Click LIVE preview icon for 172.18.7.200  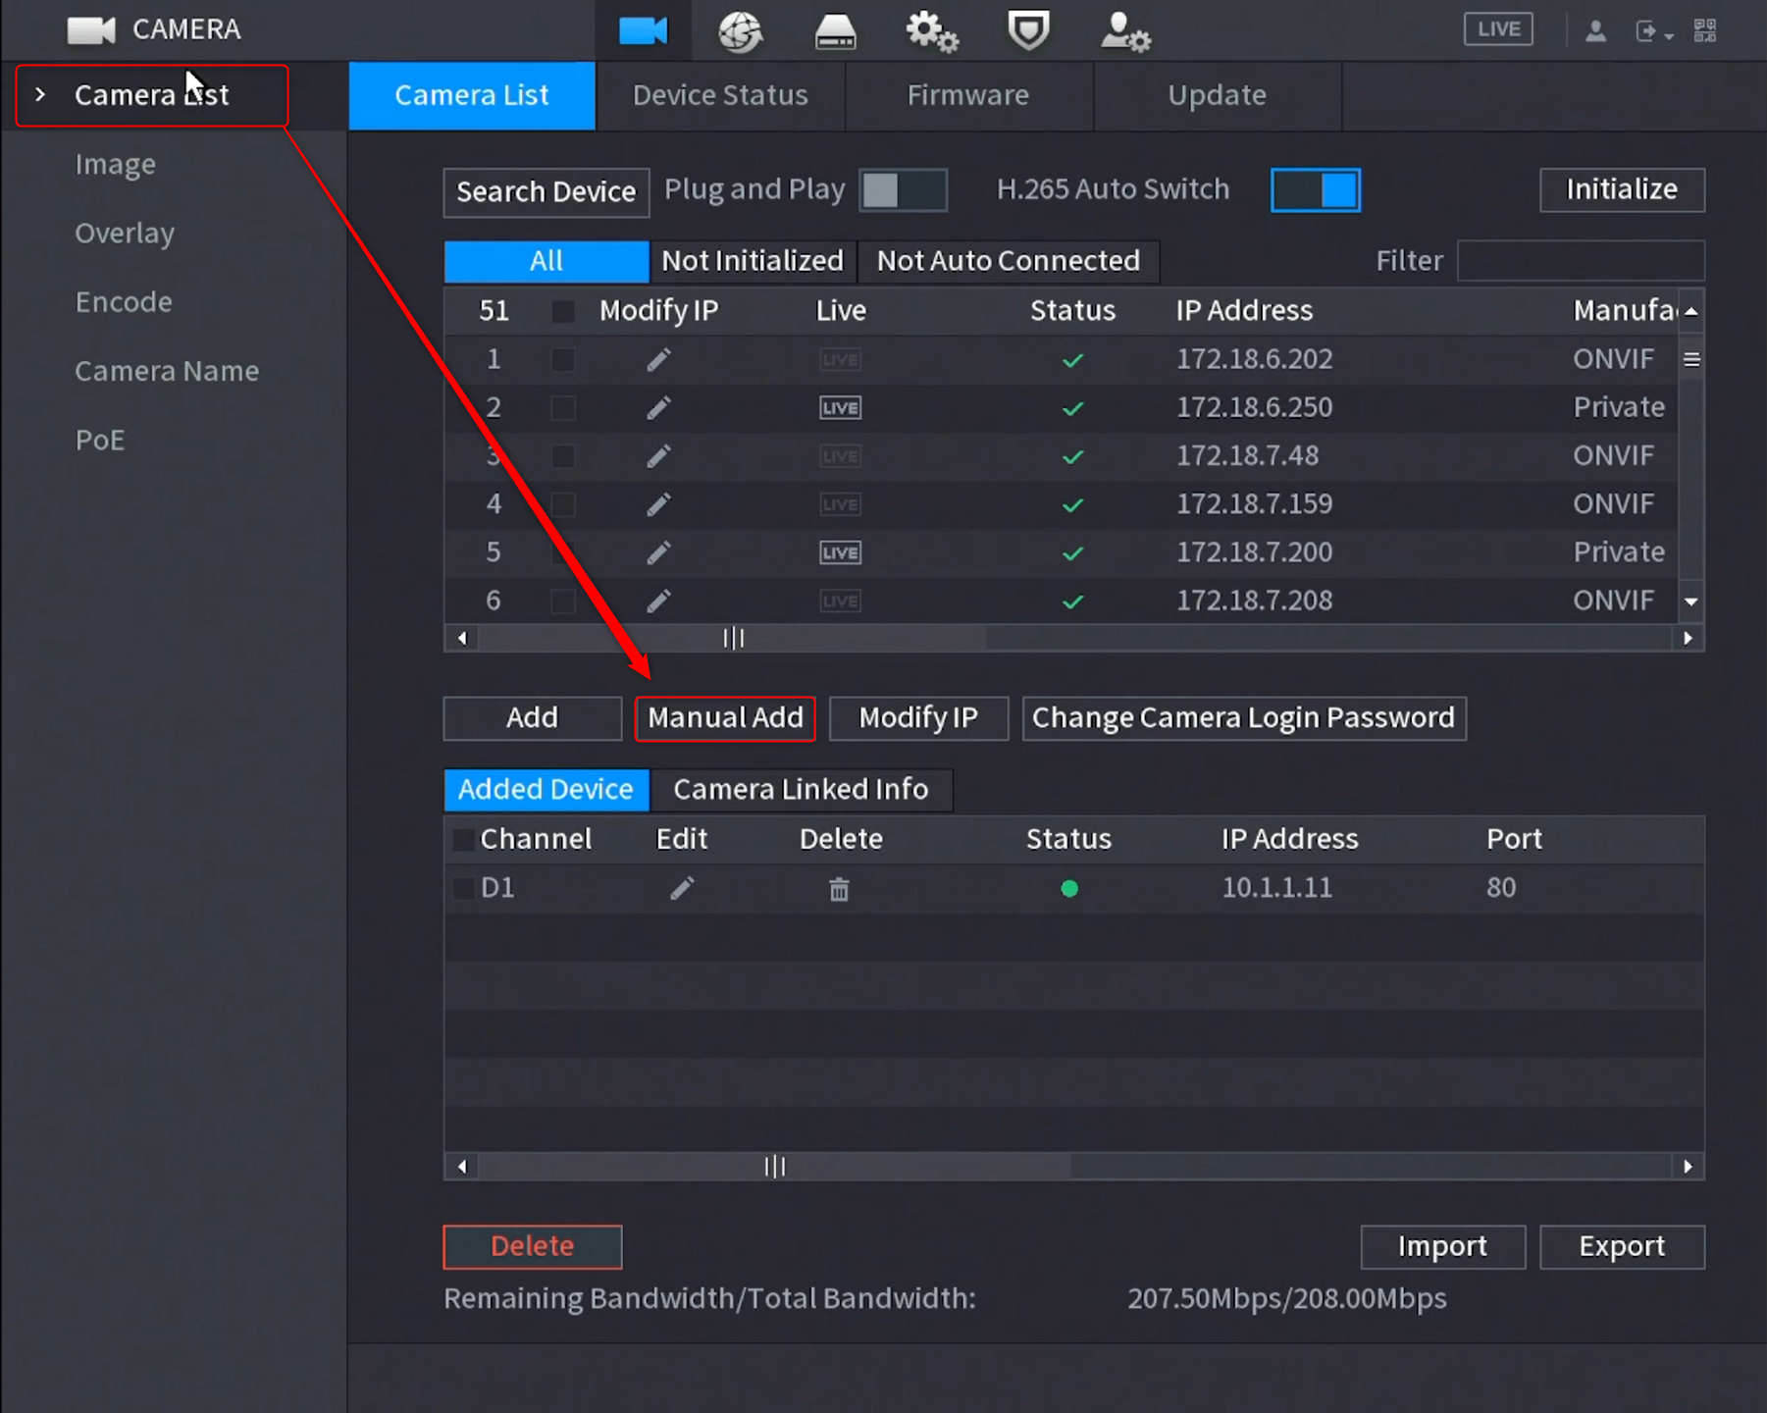click(x=840, y=553)
